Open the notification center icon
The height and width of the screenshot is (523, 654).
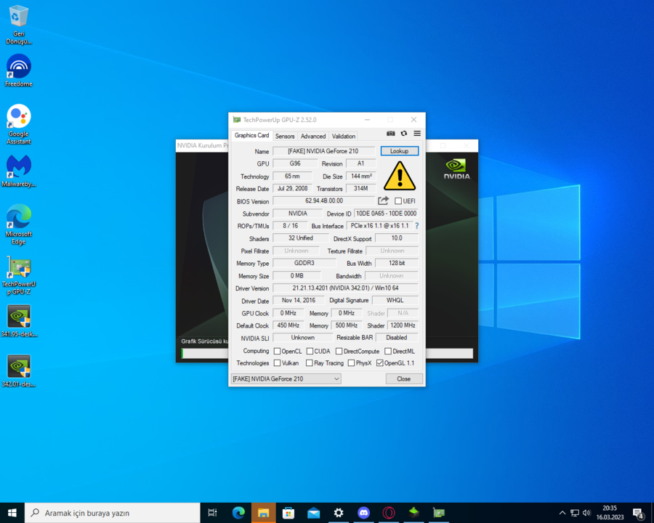click(638, 514)
